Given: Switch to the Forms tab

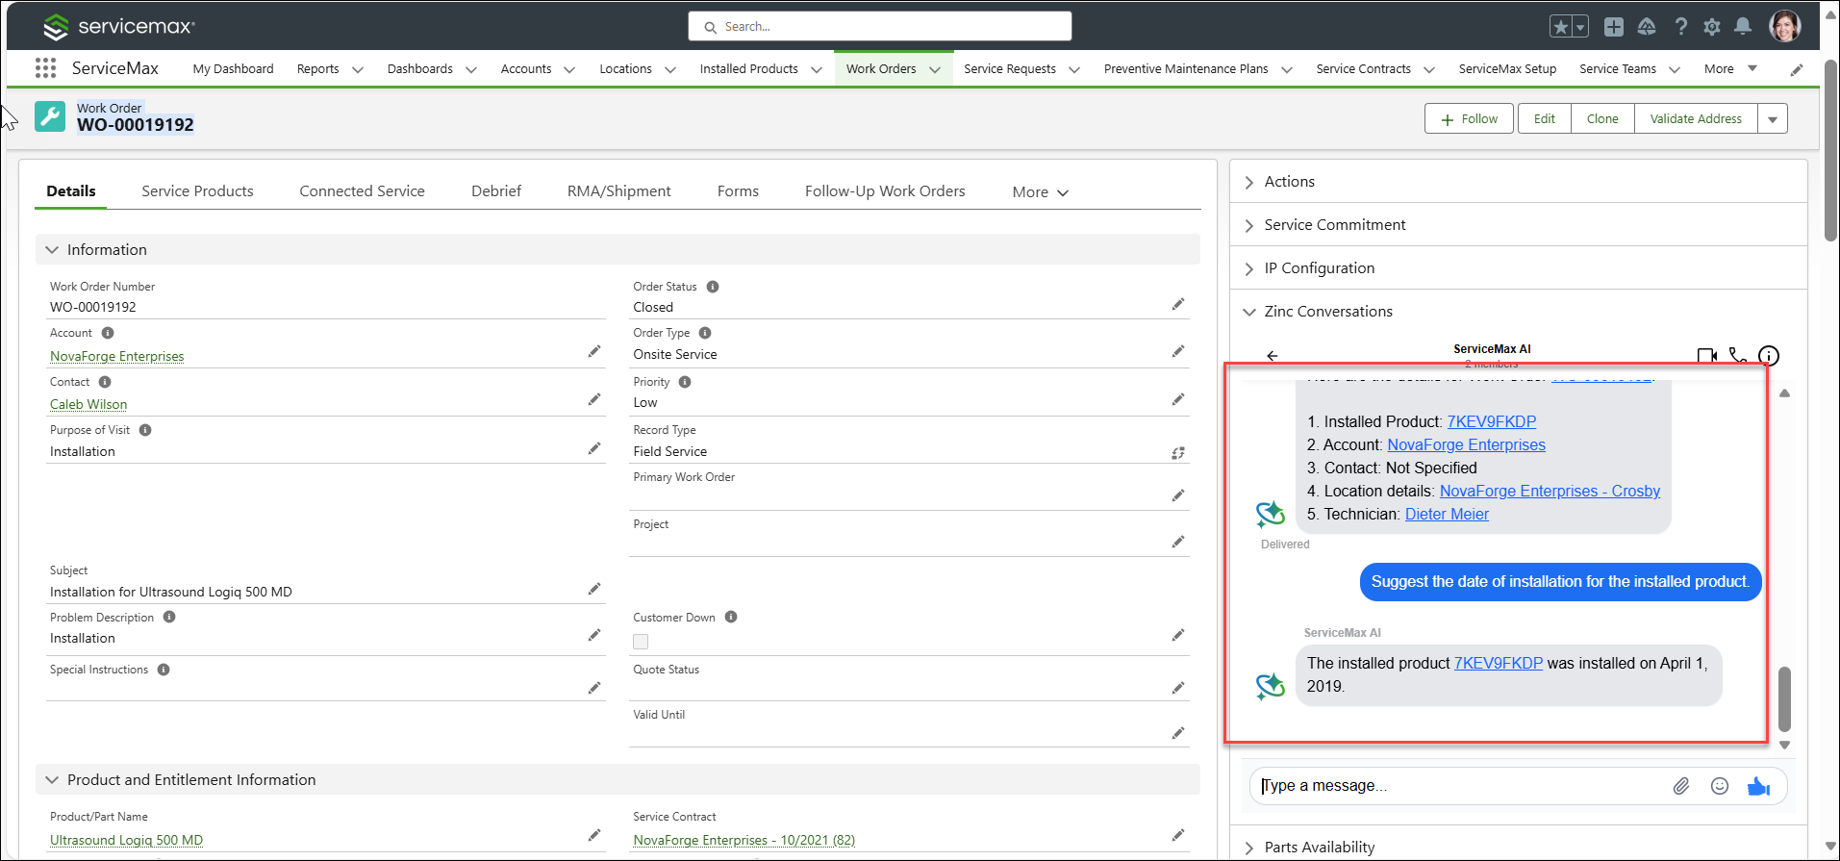Looking at the screenshot, I should pyautogui.click(x=738, y=191).
